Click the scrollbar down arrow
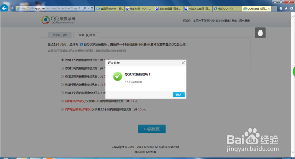 click(293, 152)
